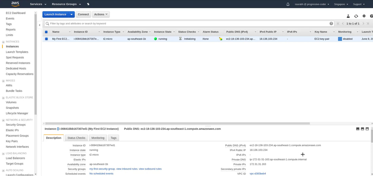
Task: Open the Actions dropdown menu
Action: click(101, 15)
